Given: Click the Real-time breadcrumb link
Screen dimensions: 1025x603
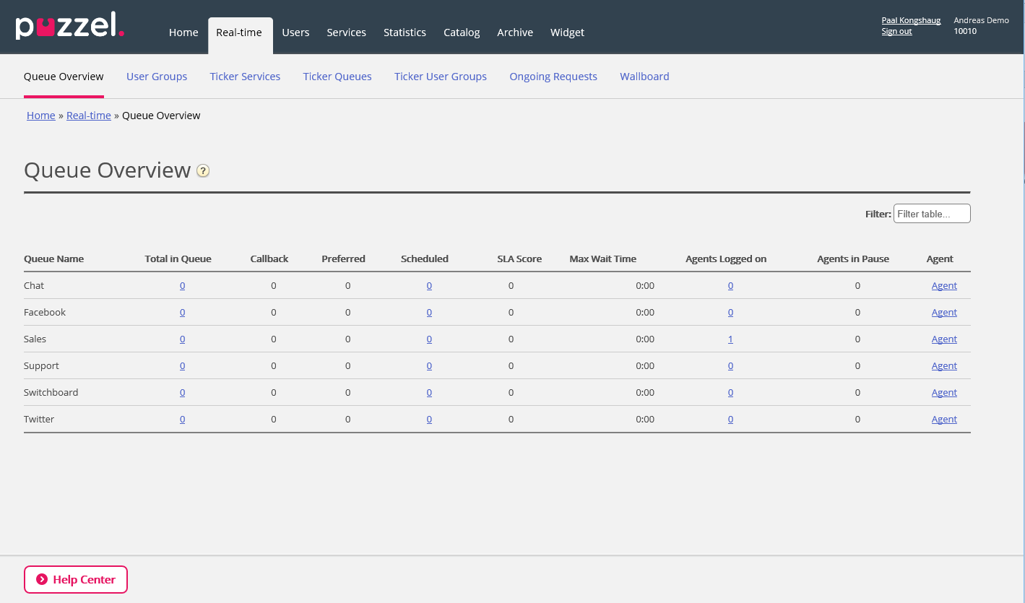Looking at the screenshot, I should (x=89, y=116).
